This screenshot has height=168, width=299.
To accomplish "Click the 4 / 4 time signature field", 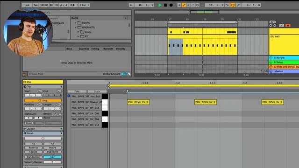I will point(64,5).
